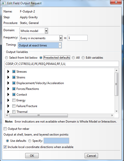
Task: Select the Edit variables radio option
Action: click(x=83, y=58)
